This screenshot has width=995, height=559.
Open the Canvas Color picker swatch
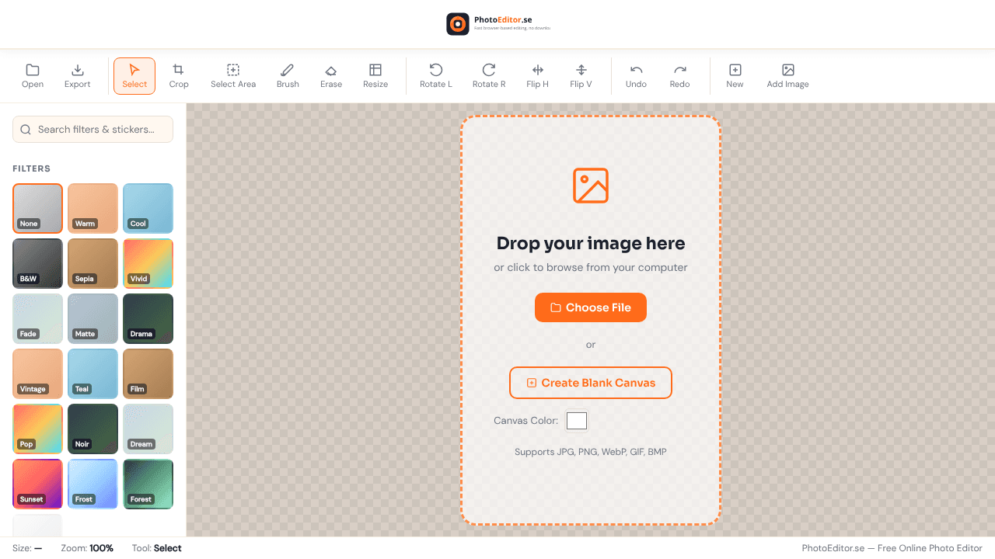click(577, 421)
